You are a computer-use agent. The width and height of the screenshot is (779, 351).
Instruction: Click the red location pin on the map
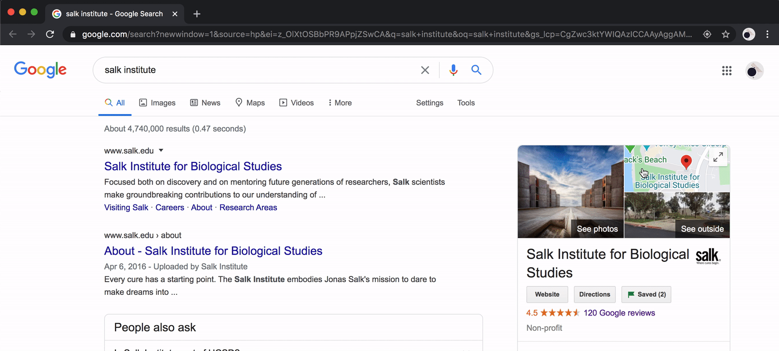686,161
